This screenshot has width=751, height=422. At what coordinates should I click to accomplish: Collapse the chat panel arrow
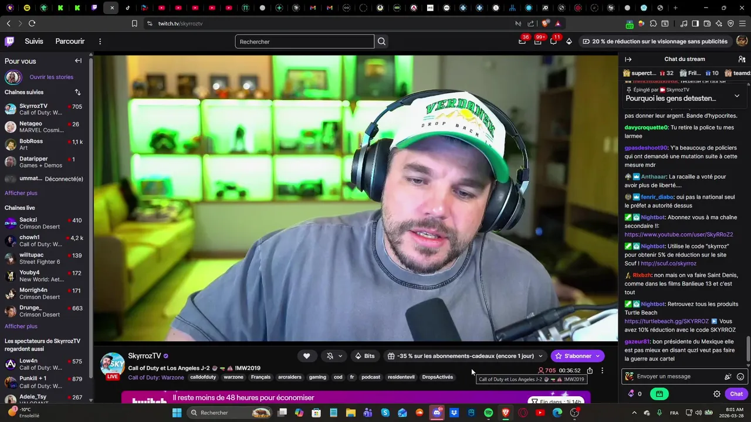click(x=628, y=59)
